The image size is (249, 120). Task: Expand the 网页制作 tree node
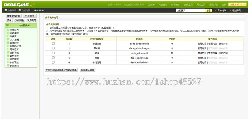click(8, 30)
